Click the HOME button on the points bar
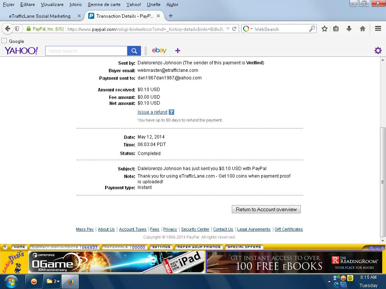386x289 pixels. pos(20,247)
